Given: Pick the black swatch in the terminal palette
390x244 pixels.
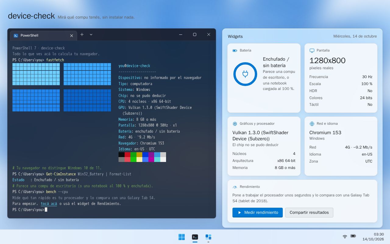Looking at the screenshot, I should (x=122, y=155).
